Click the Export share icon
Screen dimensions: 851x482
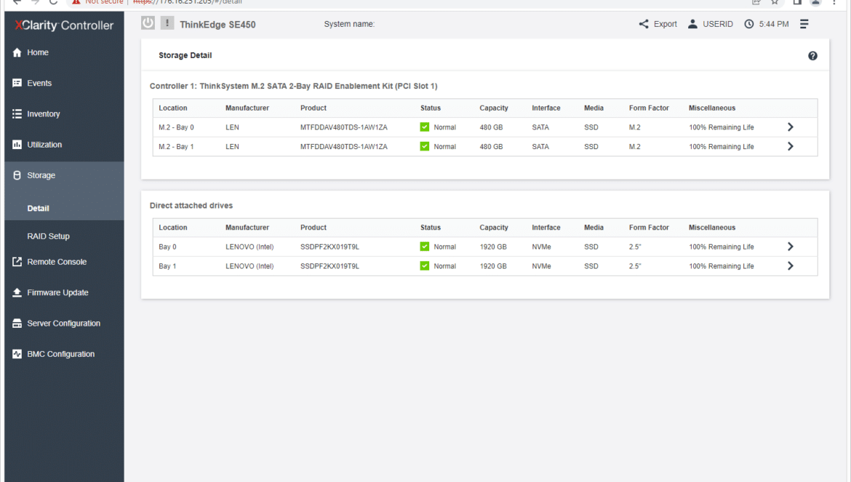click(644, 24)
